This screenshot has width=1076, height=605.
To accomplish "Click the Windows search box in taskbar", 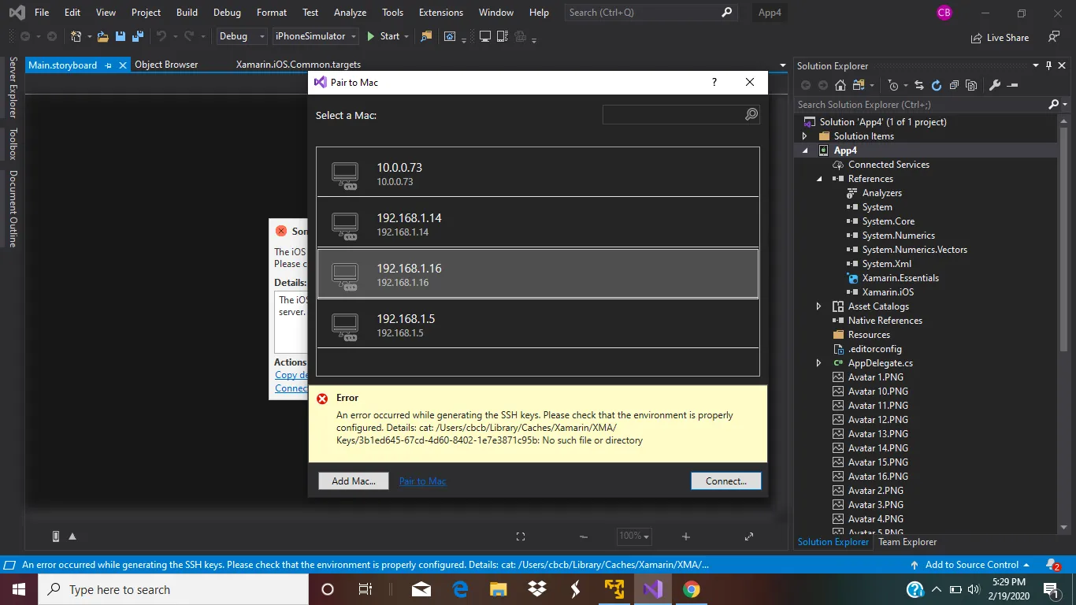I will click(173, 589).
